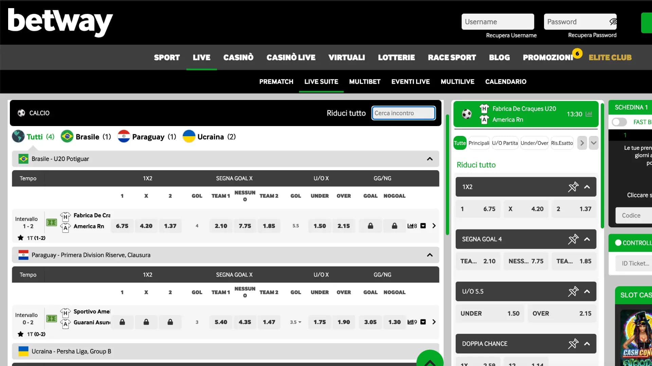Select the MULTILIVE navigation tab
The image size is (652, 366).
pyautogui.click(x=458, y=81)
